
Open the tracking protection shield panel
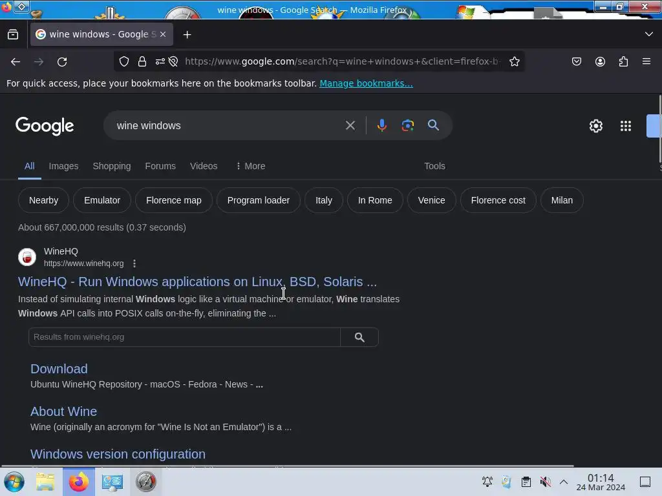coord(123,61)
